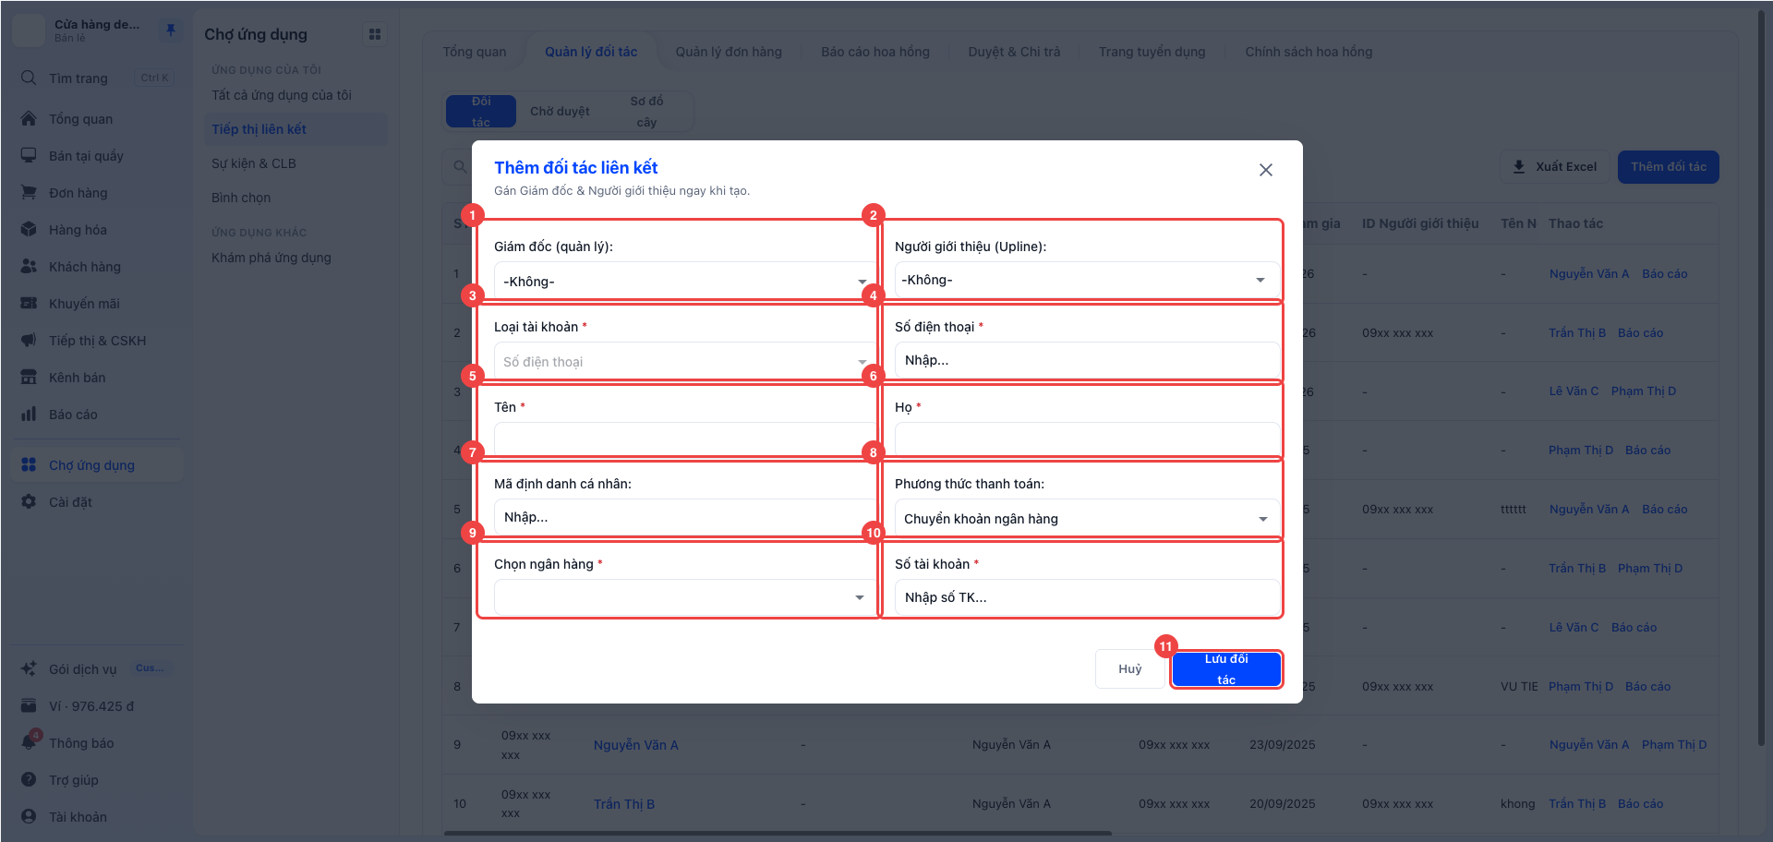
Task: Expand the Phương thức thanh toán dropdown
Action: [1087, 518]
